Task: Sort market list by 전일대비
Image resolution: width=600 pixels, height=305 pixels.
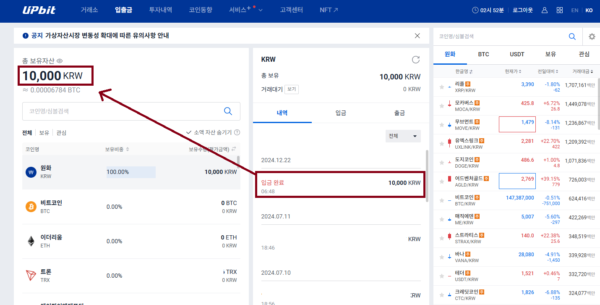Action: pyautogui.click(x=549, y=71)
